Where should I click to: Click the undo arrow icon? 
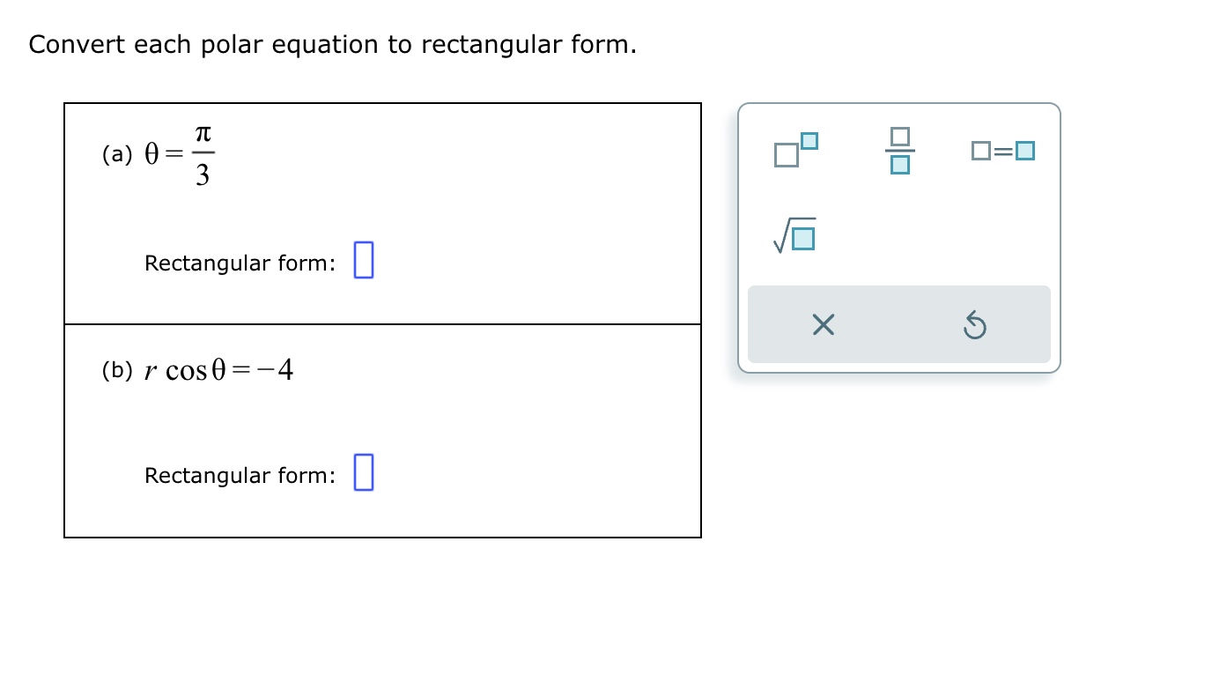[975, 324]
